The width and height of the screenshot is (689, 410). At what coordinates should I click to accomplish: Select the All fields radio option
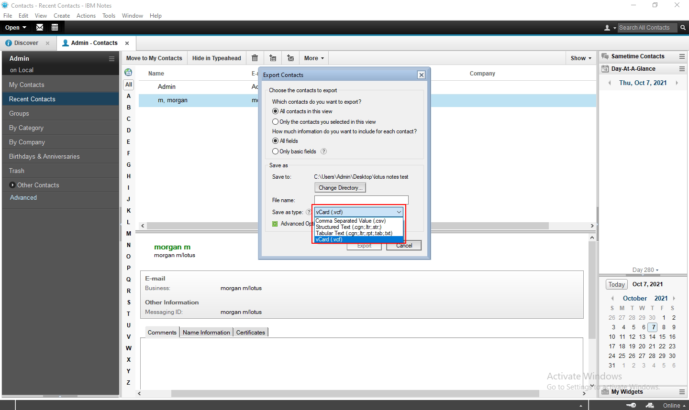pos(275,141)
